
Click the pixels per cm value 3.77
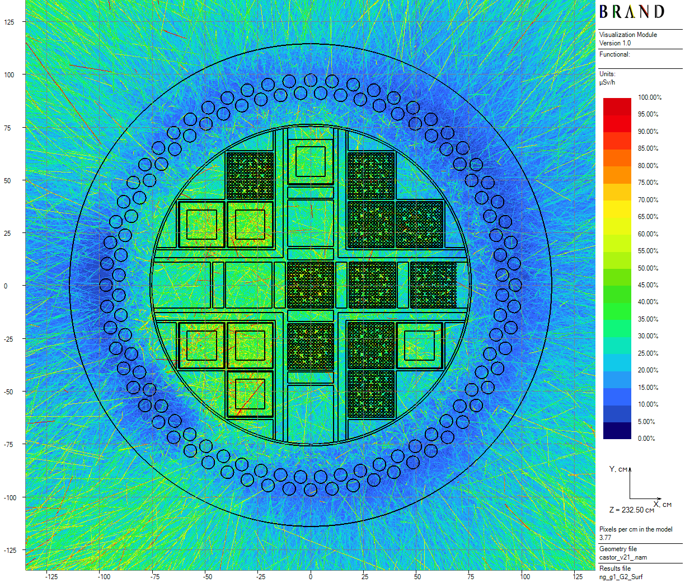click(x=605, y=538)
